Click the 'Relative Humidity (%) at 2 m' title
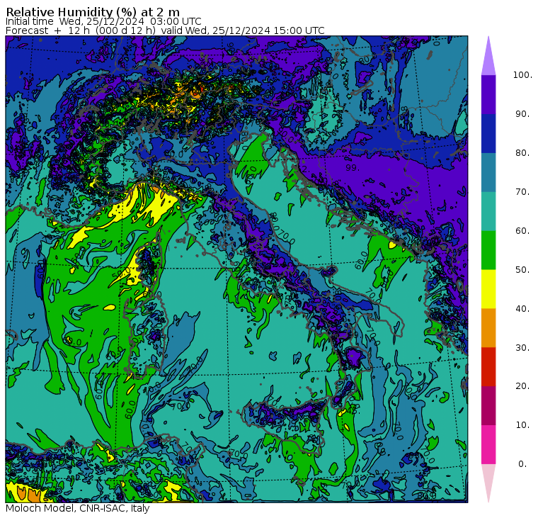 click(93, 12)
